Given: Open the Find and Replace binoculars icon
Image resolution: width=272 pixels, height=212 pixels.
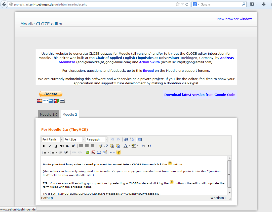Looking at the screenshot, I should coord(126,139).
